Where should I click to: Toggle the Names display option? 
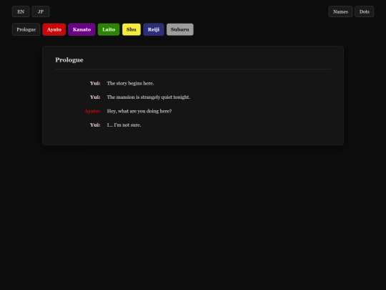(x=340, y=11)
